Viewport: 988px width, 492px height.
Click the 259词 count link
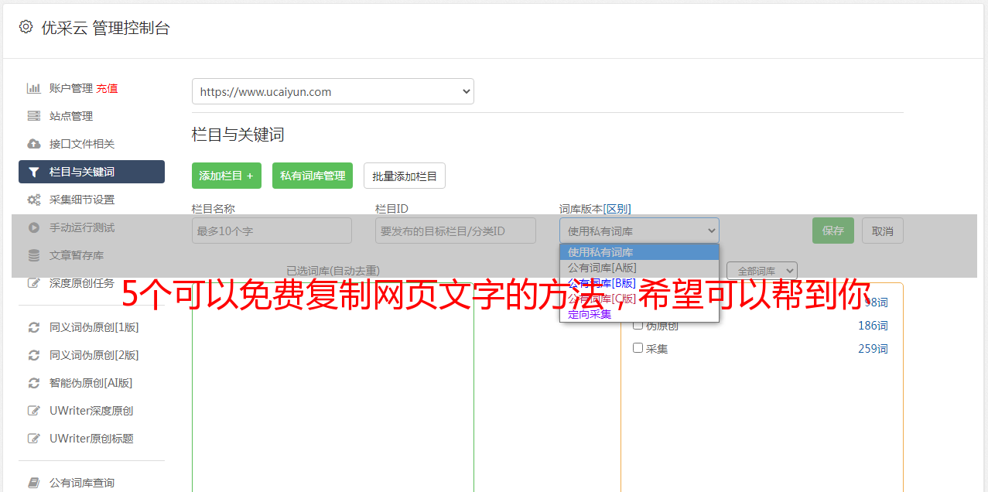click(873, 349)
